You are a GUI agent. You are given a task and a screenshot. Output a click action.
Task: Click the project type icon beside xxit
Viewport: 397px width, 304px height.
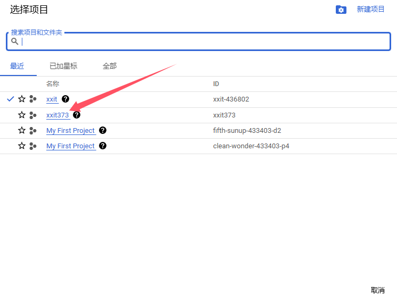[33, 99]
